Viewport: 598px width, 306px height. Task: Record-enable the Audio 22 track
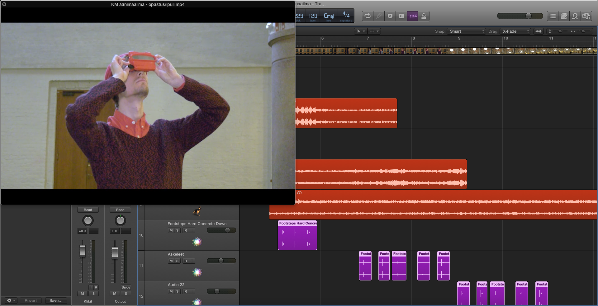click(186, 291)
